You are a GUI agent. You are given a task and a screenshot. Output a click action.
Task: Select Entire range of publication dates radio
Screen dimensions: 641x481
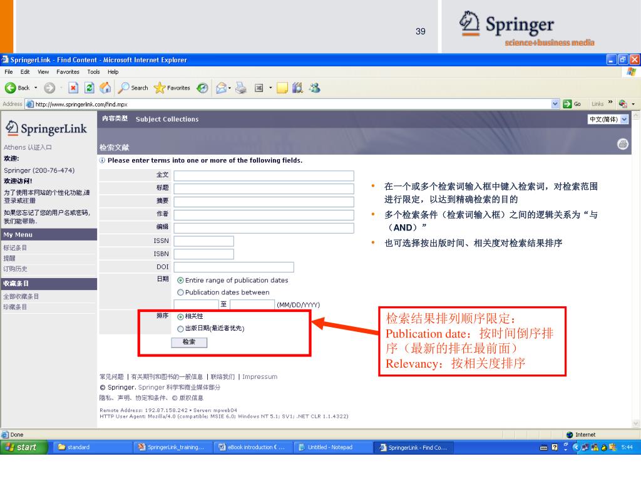180,281
